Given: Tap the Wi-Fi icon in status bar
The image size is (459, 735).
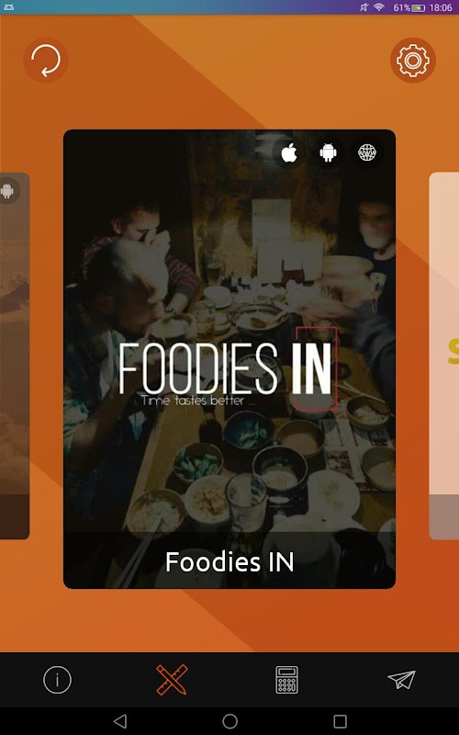Looking at the screenshot, I should tap(379, 7).
